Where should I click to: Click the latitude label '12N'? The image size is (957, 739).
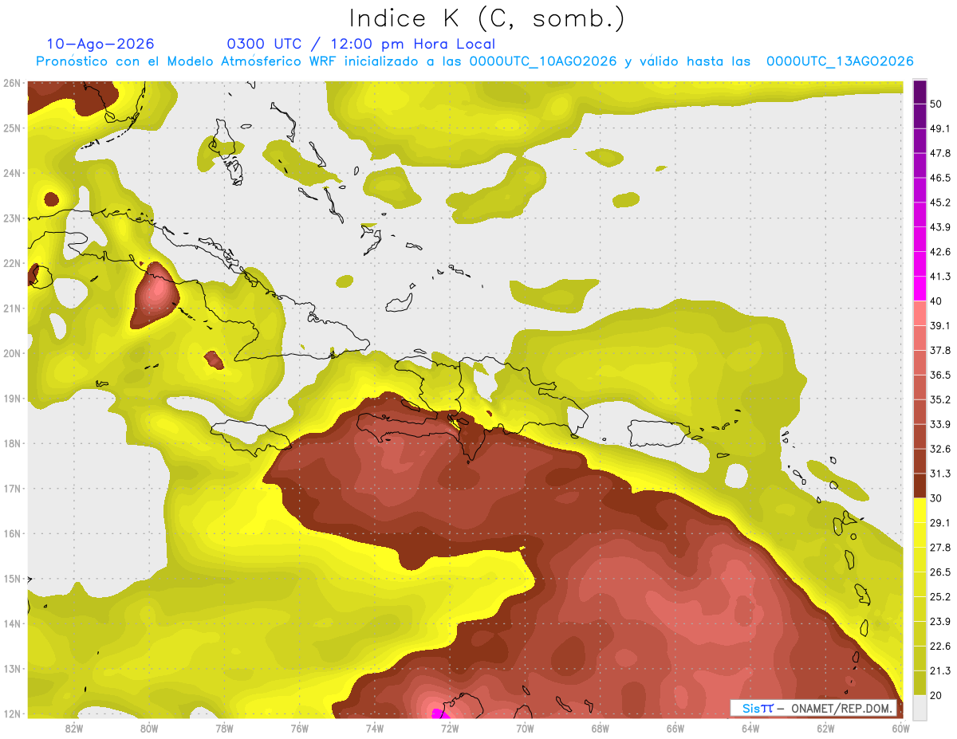(x=12, y=713)
